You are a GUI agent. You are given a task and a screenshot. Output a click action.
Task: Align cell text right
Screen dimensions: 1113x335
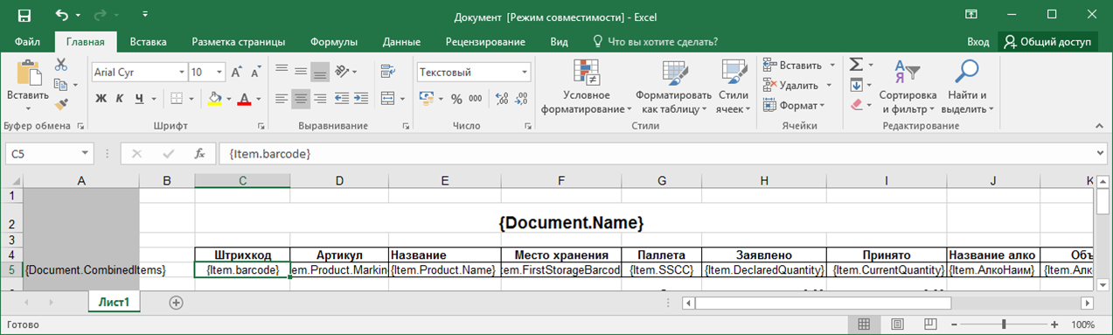point(320,98)
